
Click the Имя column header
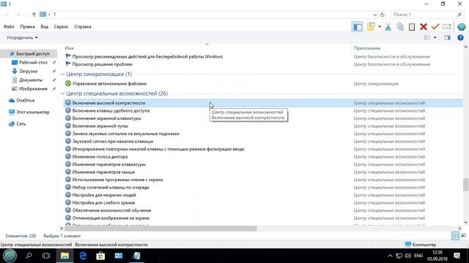click(69, 48)
